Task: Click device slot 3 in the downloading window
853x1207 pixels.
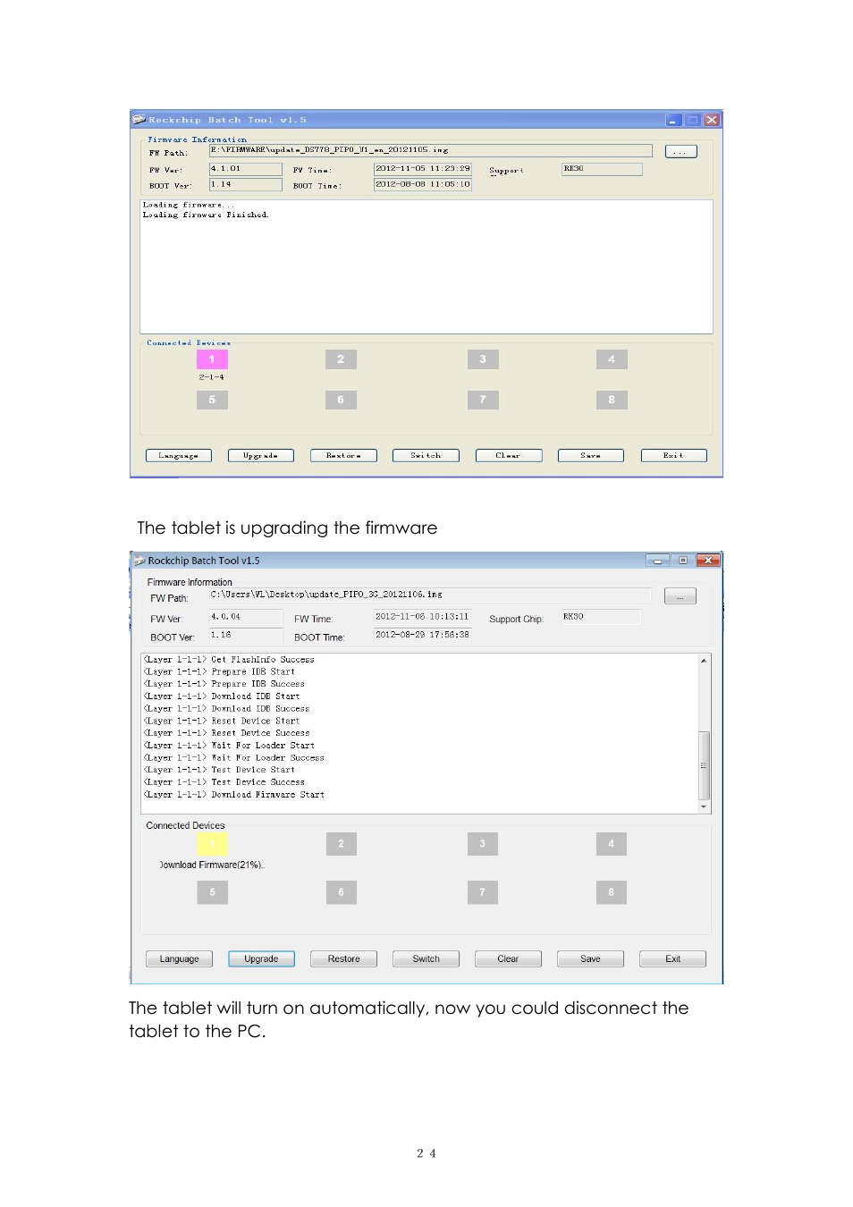Action: [x=483, y=844]
